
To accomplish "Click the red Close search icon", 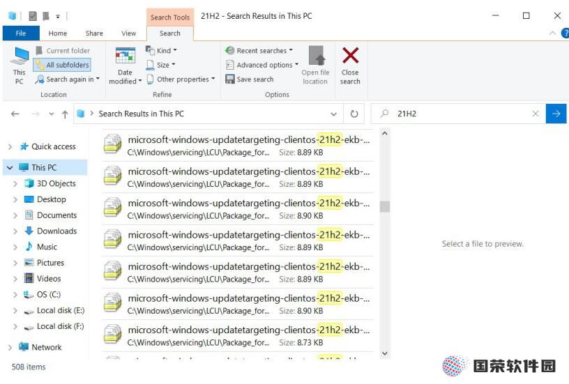I will pyautogui.click(x=350, y=56).
